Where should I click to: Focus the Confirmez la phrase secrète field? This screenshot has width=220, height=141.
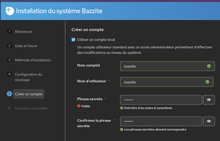[161, 121]
